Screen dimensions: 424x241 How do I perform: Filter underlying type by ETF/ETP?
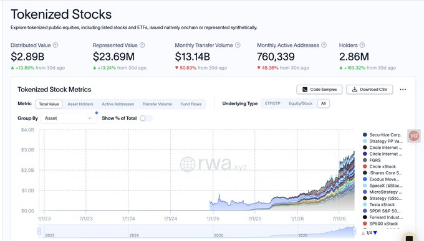pyautogui.click(x=272, y=103)
